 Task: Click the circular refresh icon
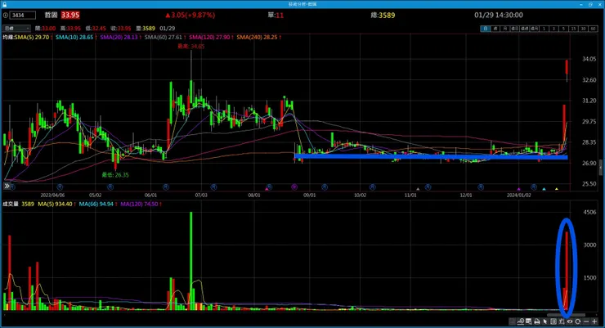click(578, 321)
